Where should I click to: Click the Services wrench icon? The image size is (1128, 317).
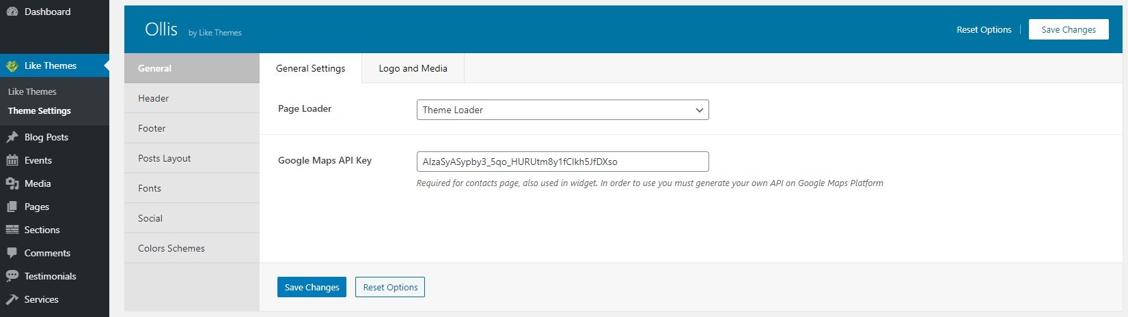(12, 299)
